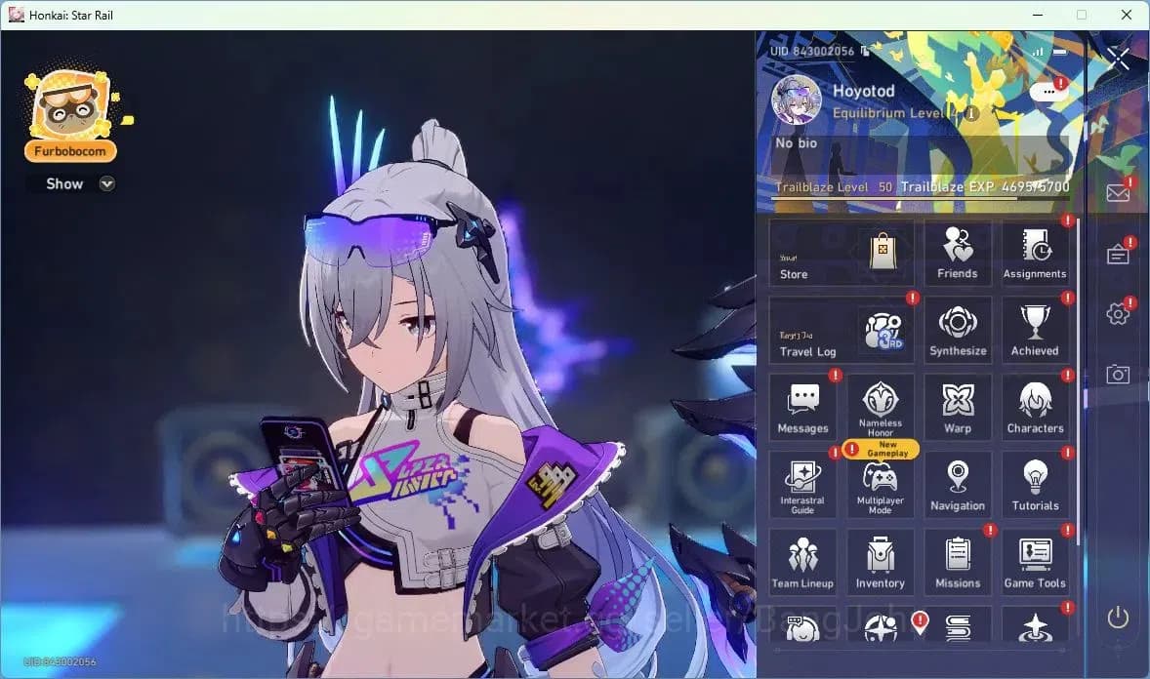Open the stacked books data bank icon
This screenshot has width=1150, height=679.
957,627
